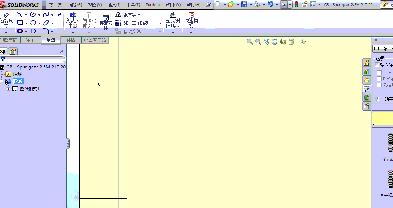
Task: Click Display/Delete Relations (显示/删除几…)
Action: point(173,20)
